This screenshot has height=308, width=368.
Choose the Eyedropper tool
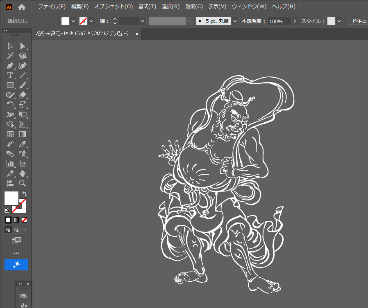tap(23, 144)
